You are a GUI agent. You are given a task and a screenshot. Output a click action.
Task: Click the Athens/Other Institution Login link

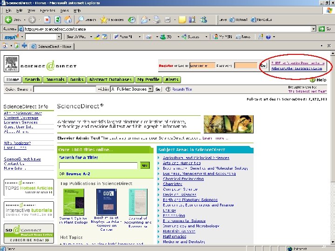(296, 68)
